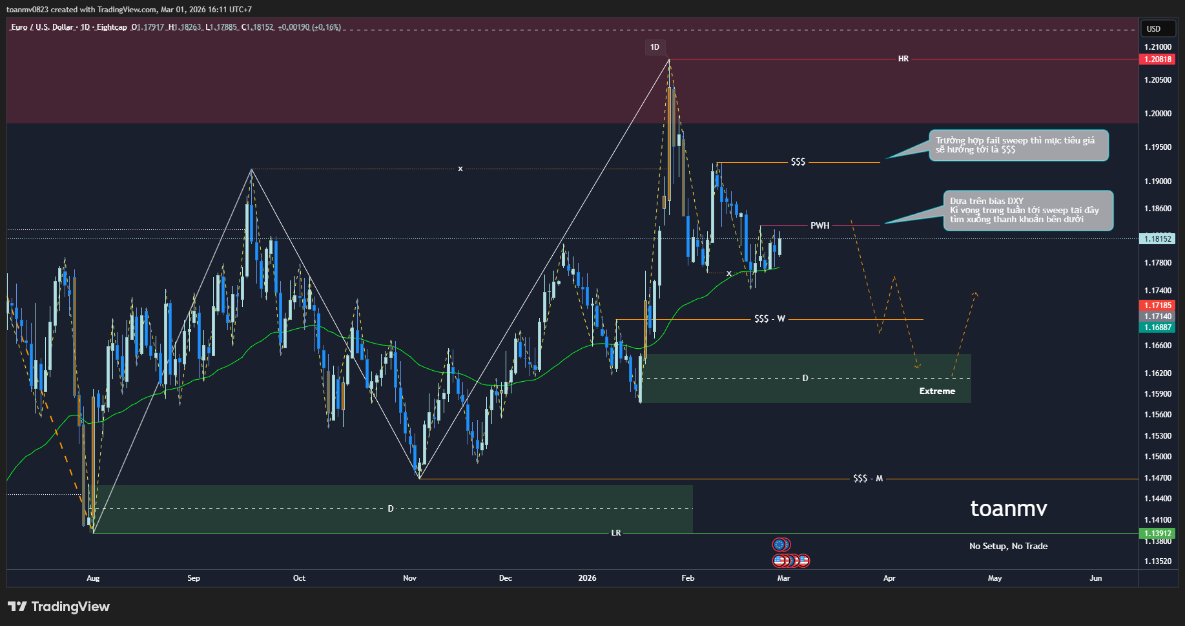Screen dimensions: 1185x626
Task: Click the TradingView logo at bottom left
Action: tap(59, 607)
